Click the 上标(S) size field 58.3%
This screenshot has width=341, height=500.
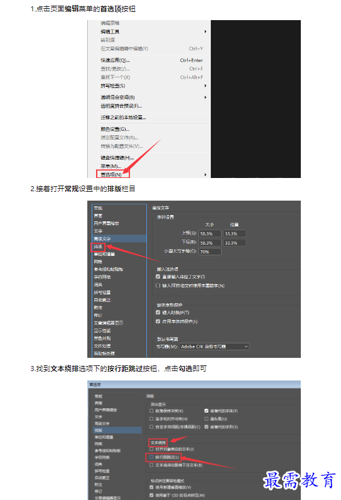pos(210,234)
